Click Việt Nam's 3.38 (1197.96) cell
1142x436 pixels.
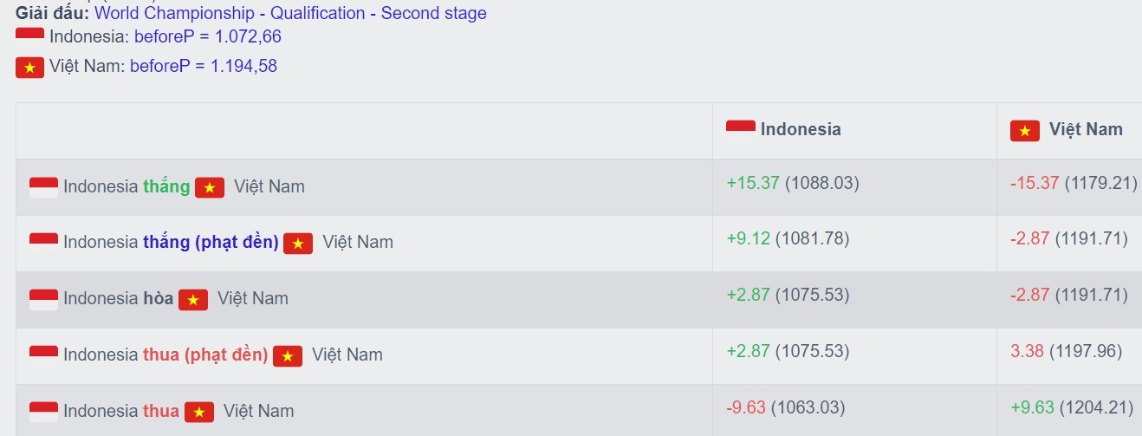click(x=1066, y=351)
